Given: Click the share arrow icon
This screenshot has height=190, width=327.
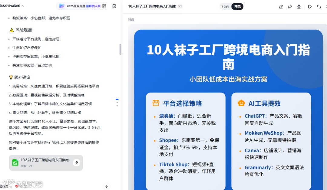Looking at the screenshot, I should 290,7.
